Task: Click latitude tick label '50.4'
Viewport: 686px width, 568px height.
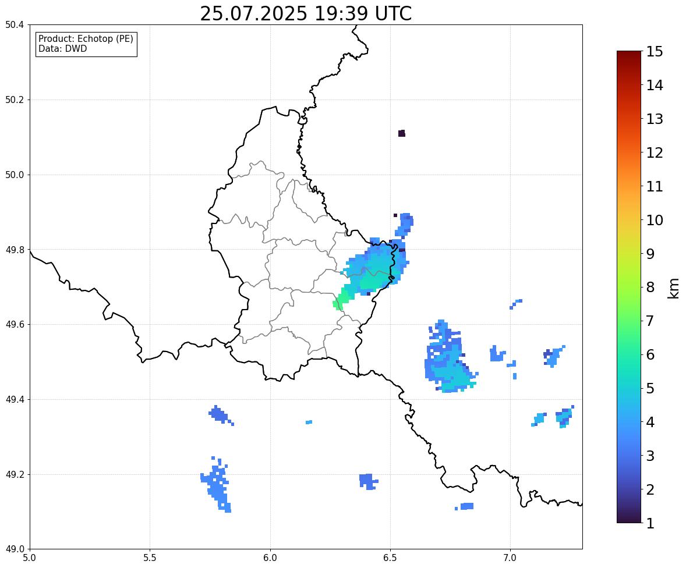Action: pyautogui.click(x=15, y=25)
